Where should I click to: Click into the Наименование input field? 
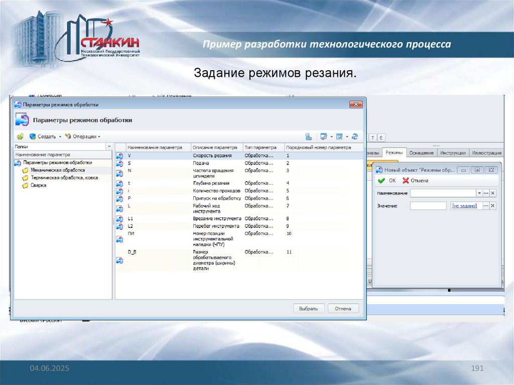443,193
